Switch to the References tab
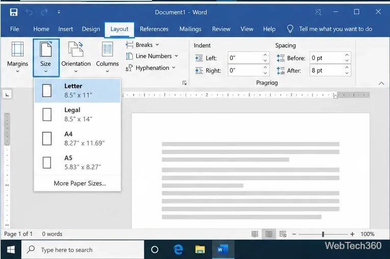Image resolution: width=390 pixels, height=259 pixels. 154,29
